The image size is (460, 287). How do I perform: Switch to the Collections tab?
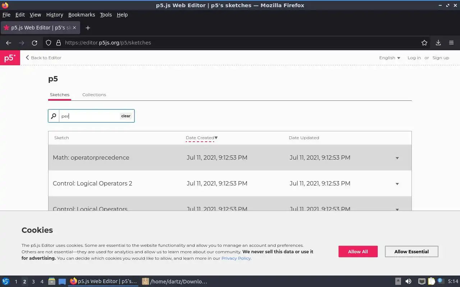94,95
